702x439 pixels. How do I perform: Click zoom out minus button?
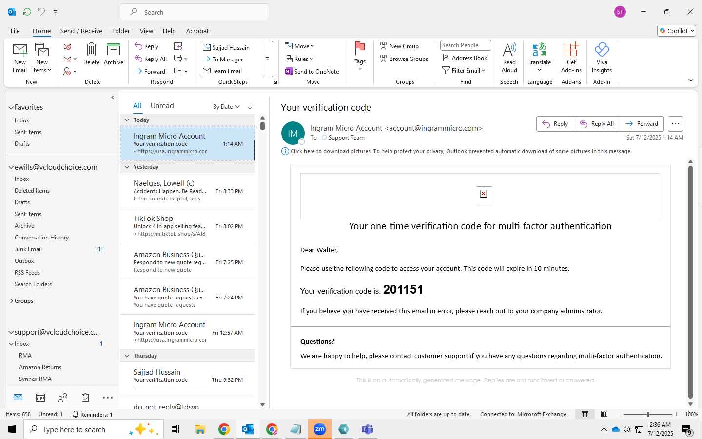[619, 414]
